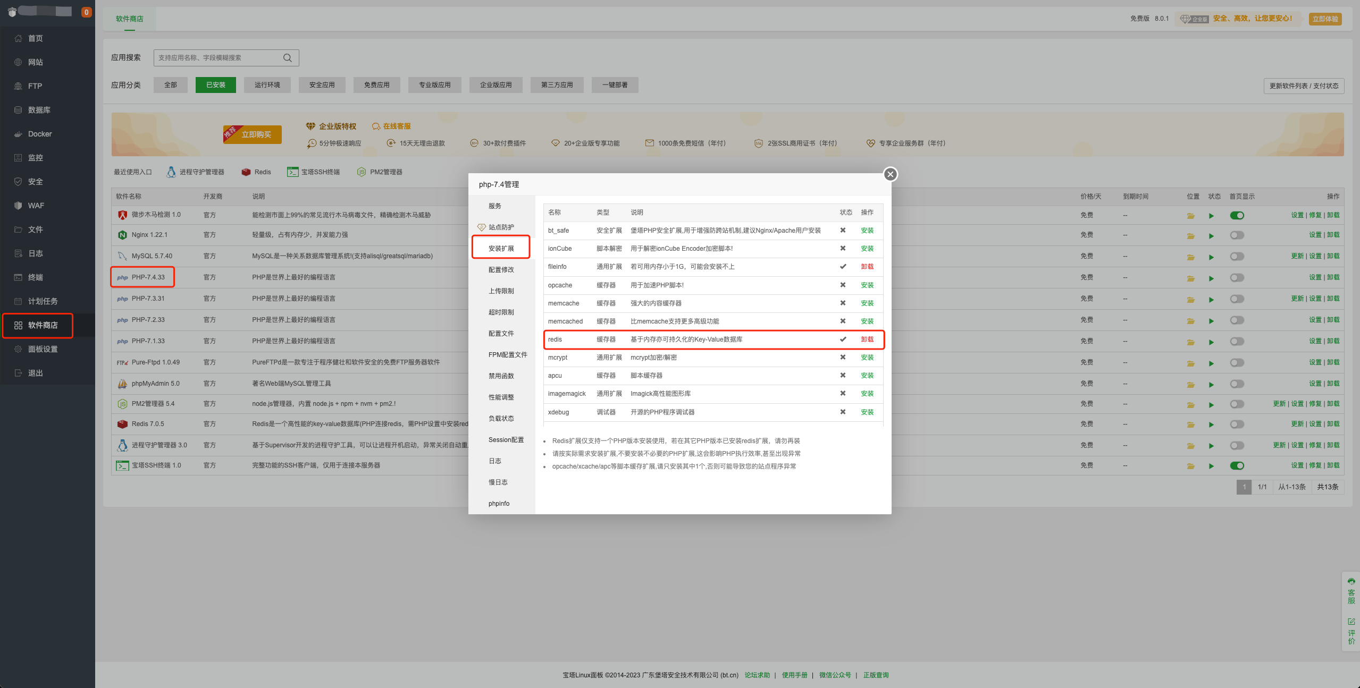
Task: Open Session配置 tab in php dialog
Action: pos(506,440)
